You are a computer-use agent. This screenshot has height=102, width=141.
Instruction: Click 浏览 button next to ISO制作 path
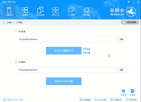click(x=122, y=70)
